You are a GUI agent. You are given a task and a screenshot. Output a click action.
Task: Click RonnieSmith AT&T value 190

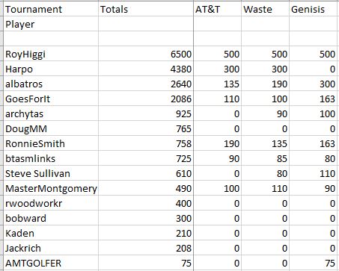point(217,143)
